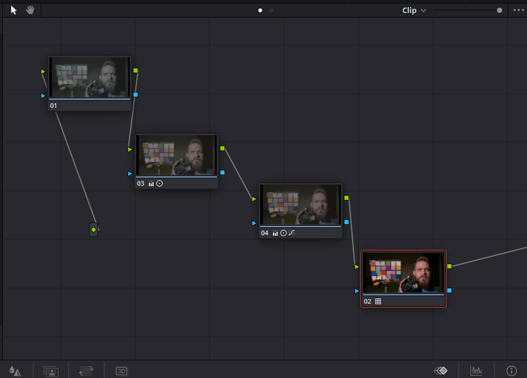Image resolution: width=527 pixels, height=378 pixels.
Task: Select node 01 thumbnail
Action: tap(89, 77)
